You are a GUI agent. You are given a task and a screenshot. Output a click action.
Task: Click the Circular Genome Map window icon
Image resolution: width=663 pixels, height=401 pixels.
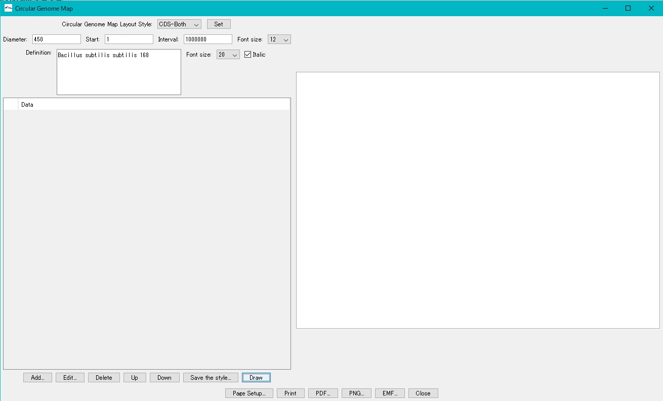[x=8, y=8]
